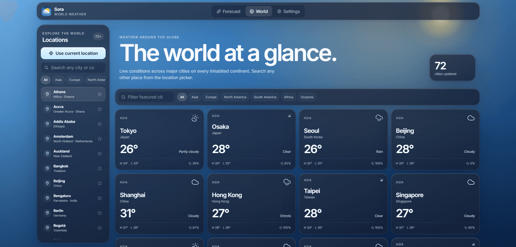Open the Settings tab
Image resolution: width=516 pixels, height=247 pixels.
point(289,11)
